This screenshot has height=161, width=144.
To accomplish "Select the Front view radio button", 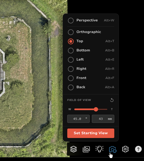I will tap(71, 78).
